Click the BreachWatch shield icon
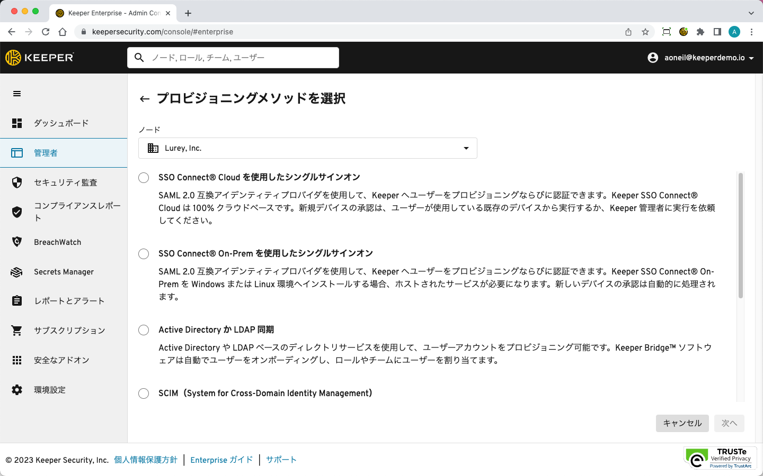The height and width of the screenshot is (476, 763). [x=17, y=242]
